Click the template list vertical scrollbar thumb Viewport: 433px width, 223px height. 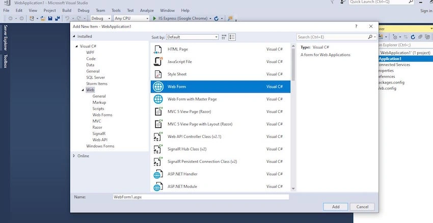tap(293, 65)
